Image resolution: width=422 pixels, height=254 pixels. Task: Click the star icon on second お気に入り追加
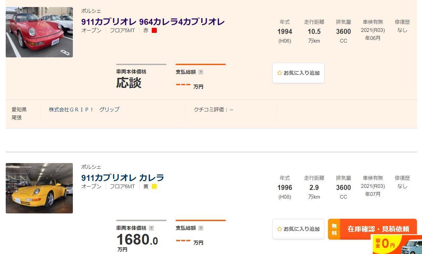pos(279,229)
